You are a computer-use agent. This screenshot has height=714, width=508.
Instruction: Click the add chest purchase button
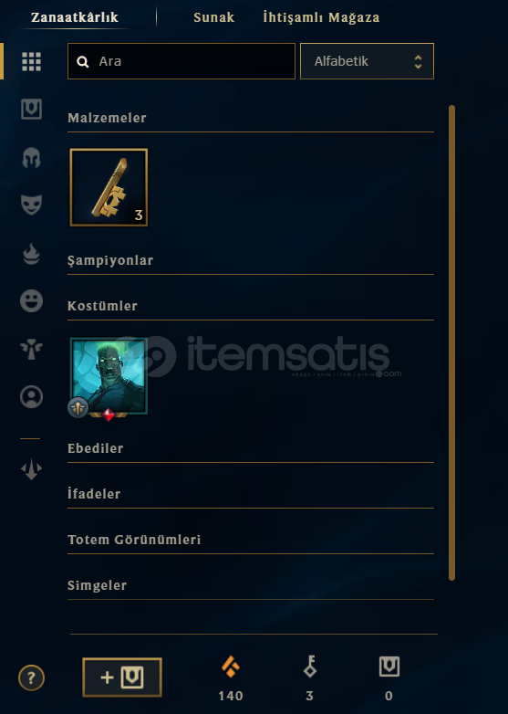tap(122, 677)
